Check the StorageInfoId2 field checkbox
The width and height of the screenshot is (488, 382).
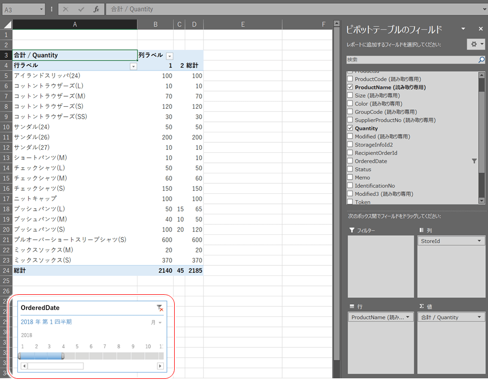click(x=350, y=144)
